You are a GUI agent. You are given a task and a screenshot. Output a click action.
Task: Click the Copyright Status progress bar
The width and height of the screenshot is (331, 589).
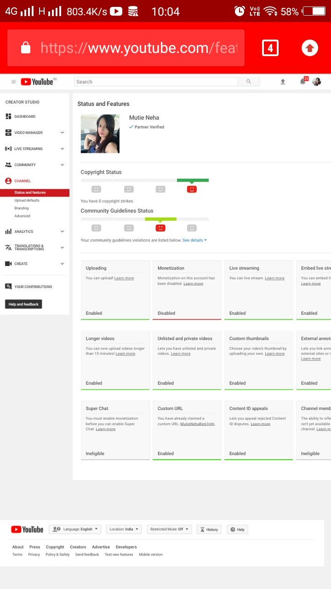[145, 180]
